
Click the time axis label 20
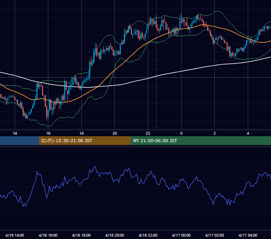tap(115, 133)
